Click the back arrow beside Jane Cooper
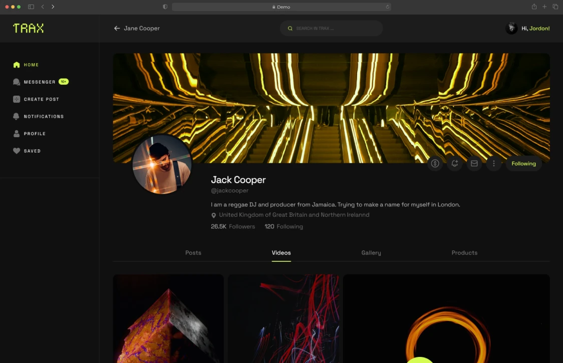 click(x=117, y=28)
